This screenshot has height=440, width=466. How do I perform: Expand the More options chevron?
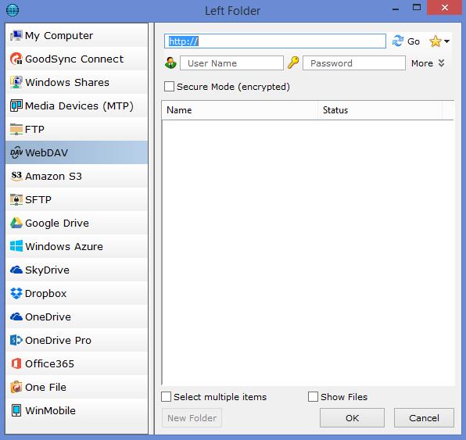point(441,63)
